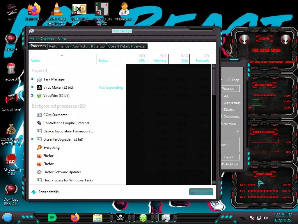Image resolution: width=298 pixels, height=224 pixels.
Task: Click the Virus Maker skull process icon
Action: click(39, 87)
